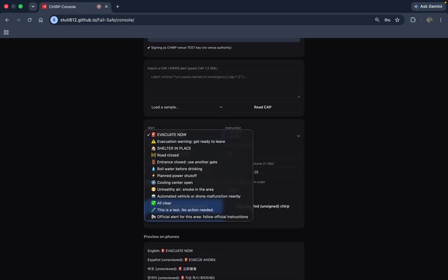
Task: Click the volume value field showing 25
Action: tap(276, 172)
